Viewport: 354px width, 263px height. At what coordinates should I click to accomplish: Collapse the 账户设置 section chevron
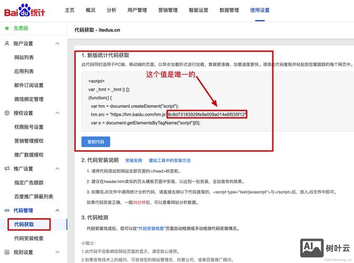click(57, 44)
